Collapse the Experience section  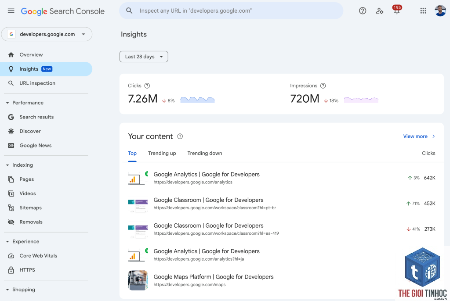pyautogui.click(x=7, y=242)
